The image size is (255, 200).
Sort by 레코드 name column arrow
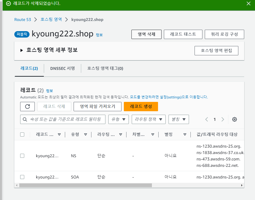(59, 134)
